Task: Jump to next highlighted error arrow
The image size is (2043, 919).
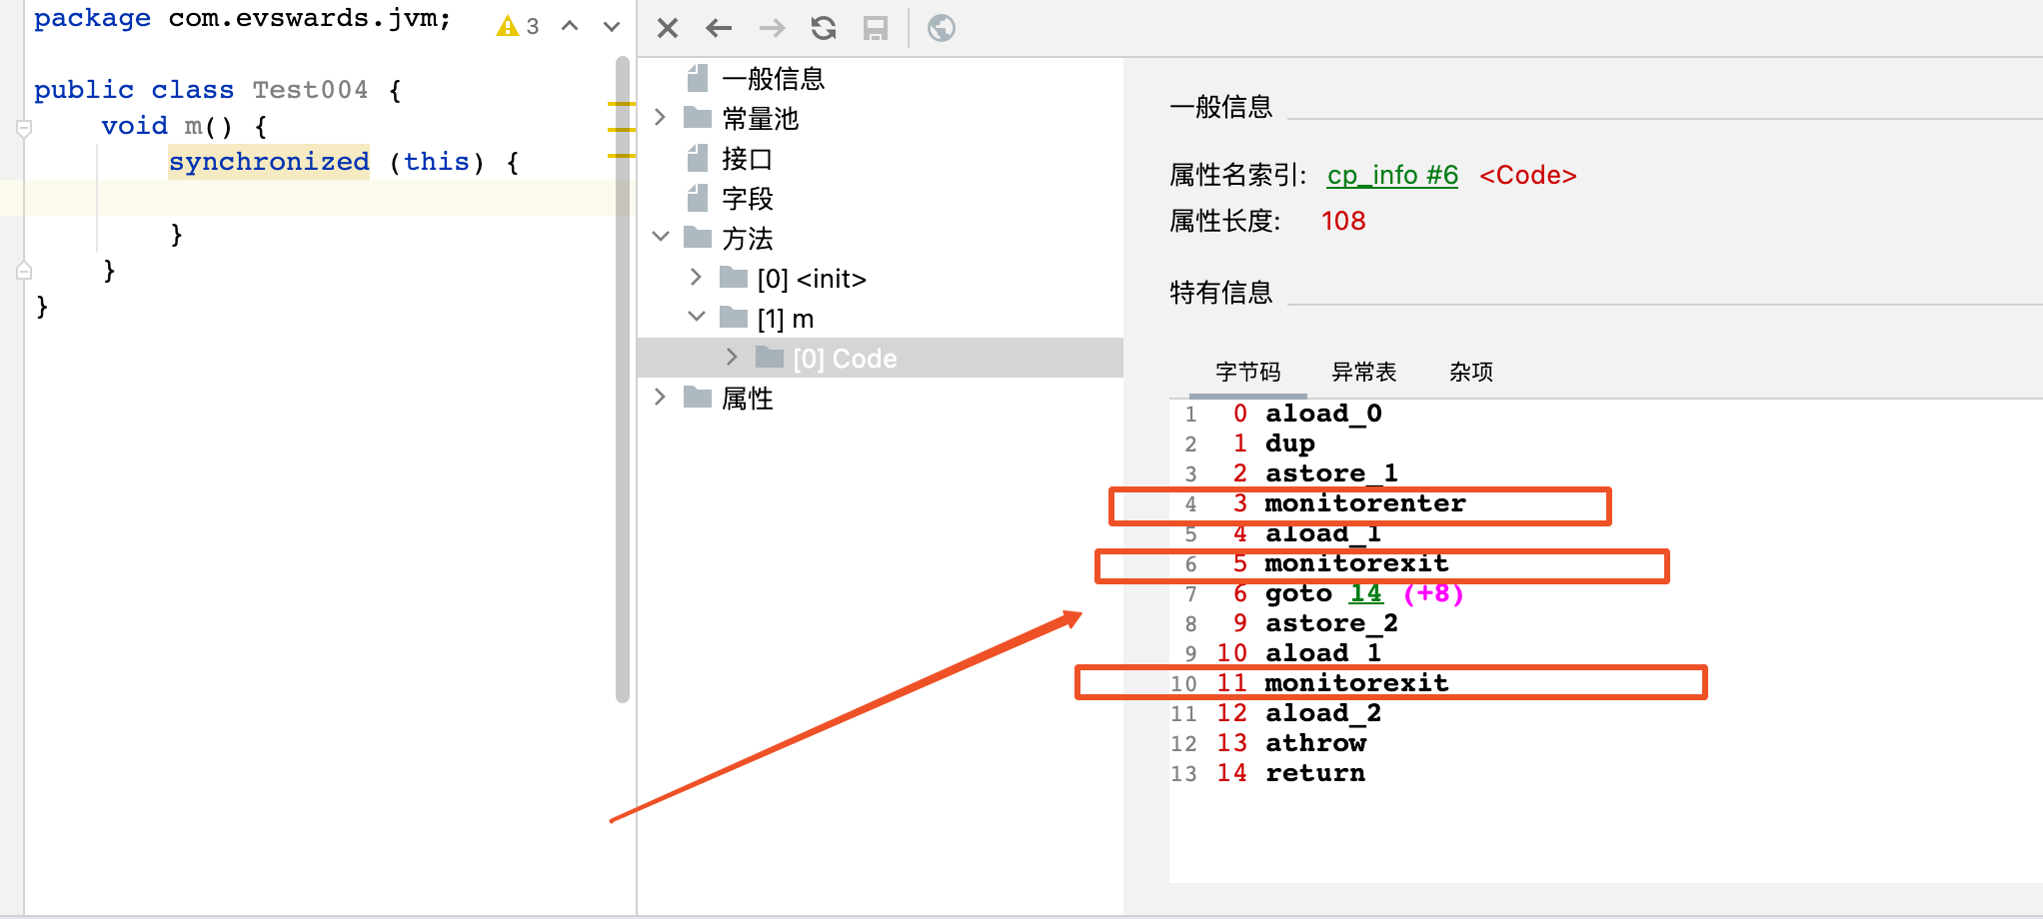Action: [612, 26]
